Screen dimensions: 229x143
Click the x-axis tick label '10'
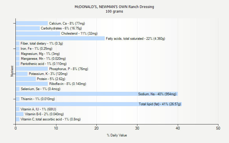click(56, 128)
